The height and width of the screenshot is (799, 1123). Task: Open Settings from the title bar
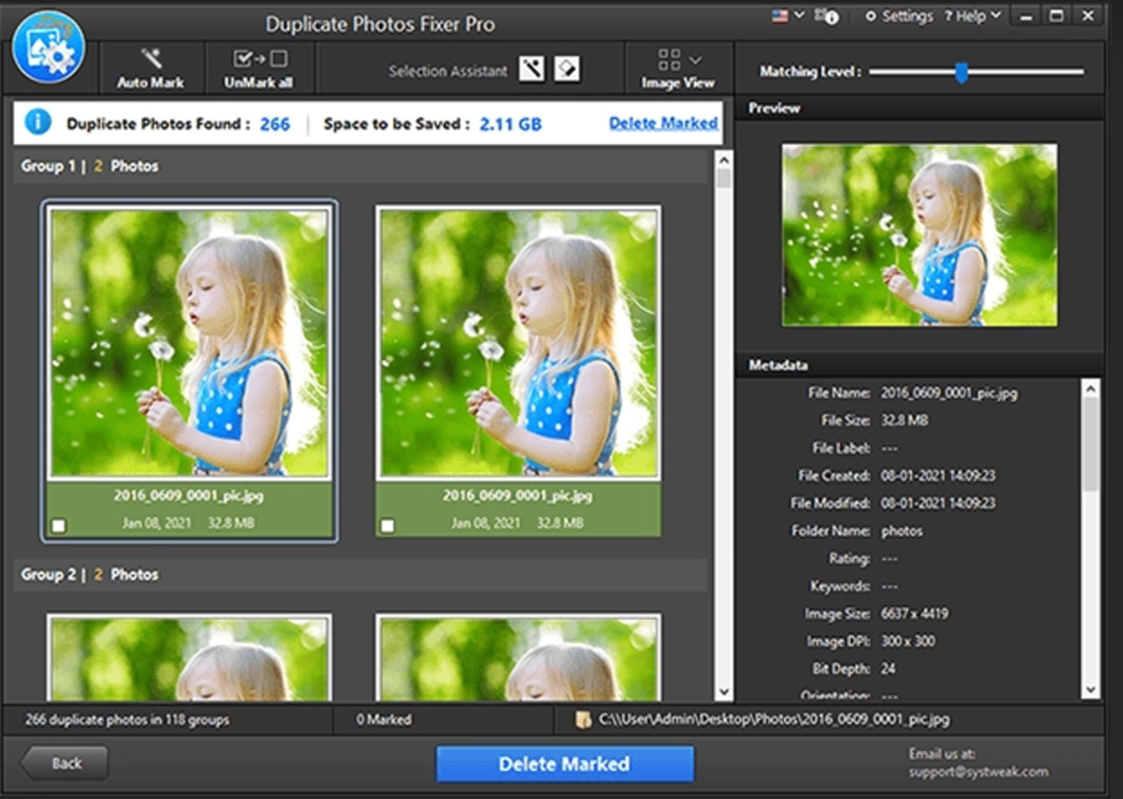coord(899,16)
